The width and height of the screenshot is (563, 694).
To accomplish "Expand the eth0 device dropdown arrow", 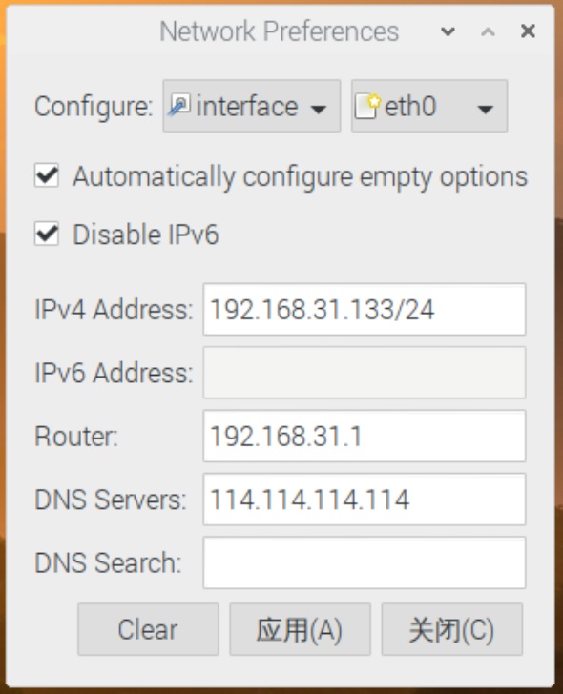I will (x=486, y=109).
